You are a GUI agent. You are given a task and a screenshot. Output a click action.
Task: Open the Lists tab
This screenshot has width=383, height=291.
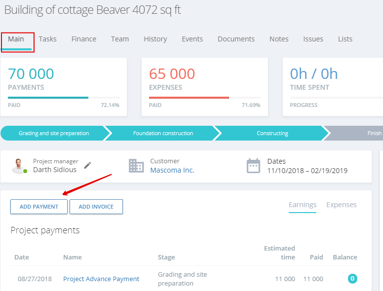pos(345,39)
